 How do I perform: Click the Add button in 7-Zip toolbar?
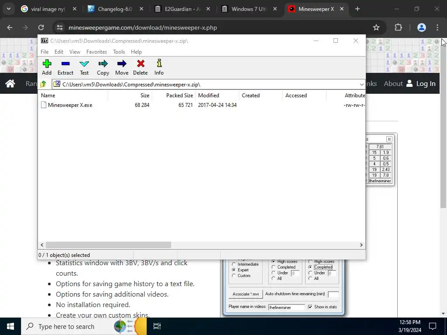tap(47, 68)
